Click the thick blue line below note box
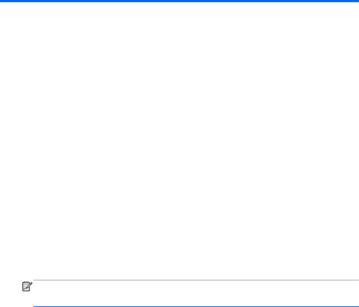The image size is (359, 307). tap(196, 306)
